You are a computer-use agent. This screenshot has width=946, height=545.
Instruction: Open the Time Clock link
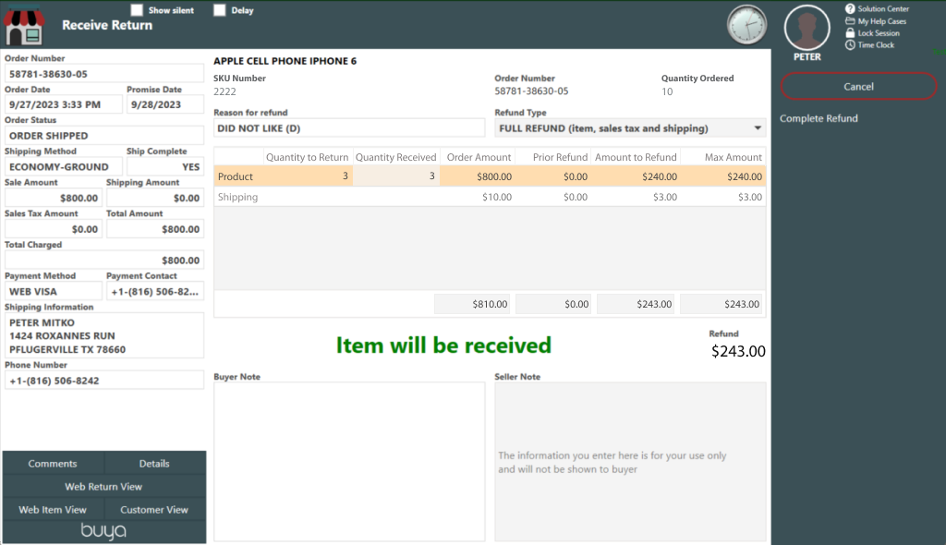[876, 45]
